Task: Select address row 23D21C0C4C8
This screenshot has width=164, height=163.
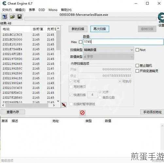Action: (29, 88)
